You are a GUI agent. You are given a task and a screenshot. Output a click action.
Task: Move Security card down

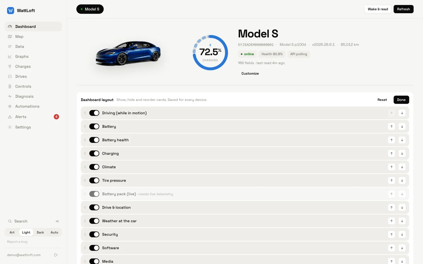pyautogui.click(x=402, y=234)
